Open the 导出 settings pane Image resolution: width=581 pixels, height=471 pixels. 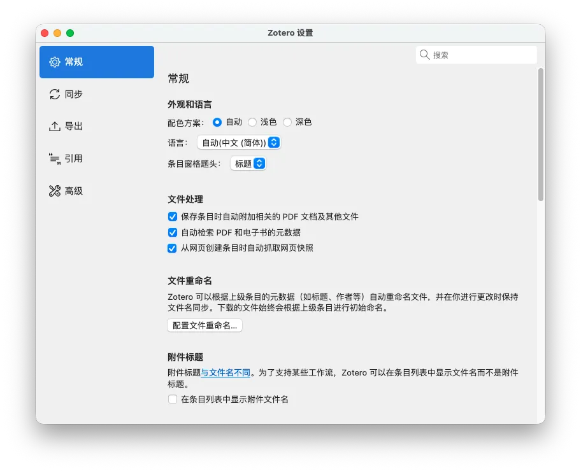[97, 127]
